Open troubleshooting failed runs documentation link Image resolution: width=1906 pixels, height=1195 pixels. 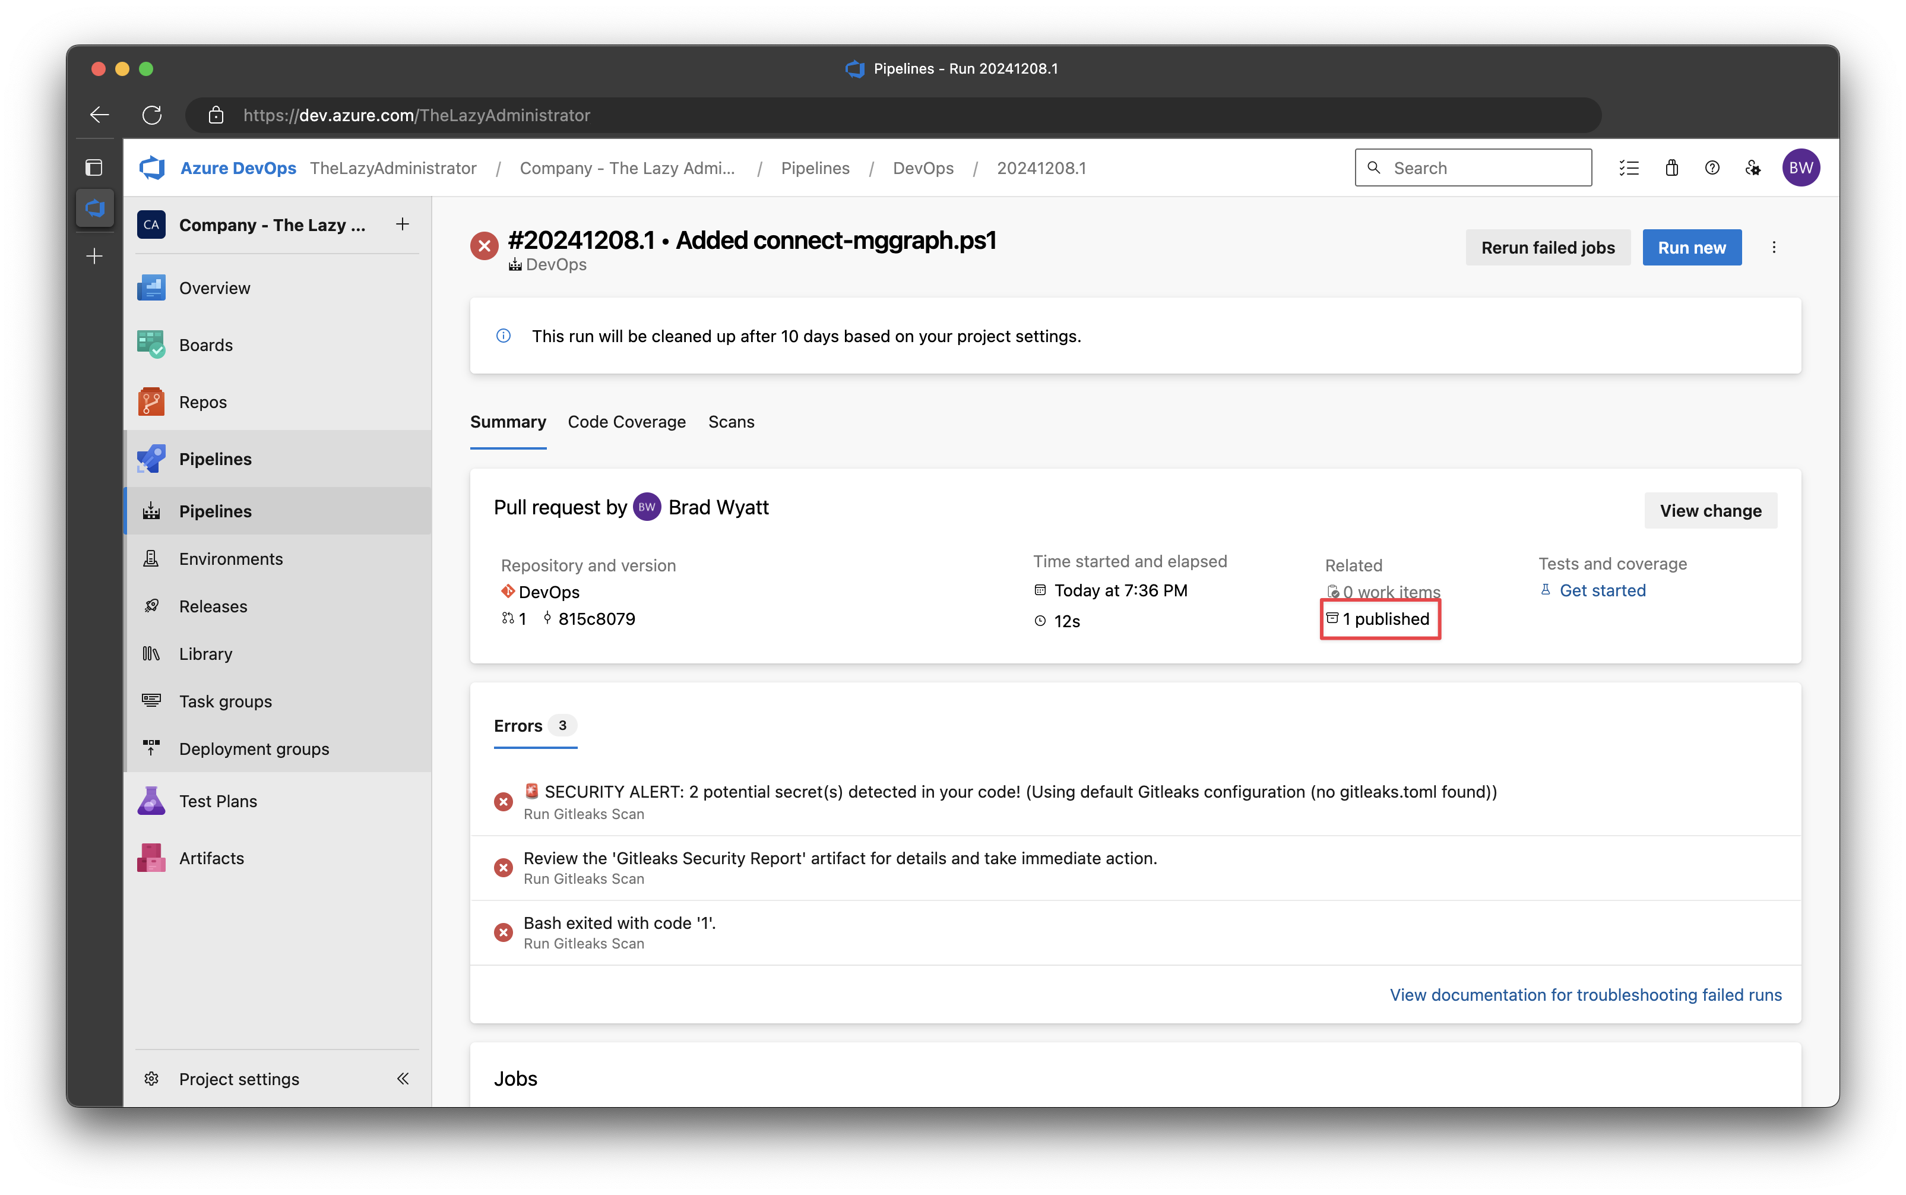(1585, 994)
